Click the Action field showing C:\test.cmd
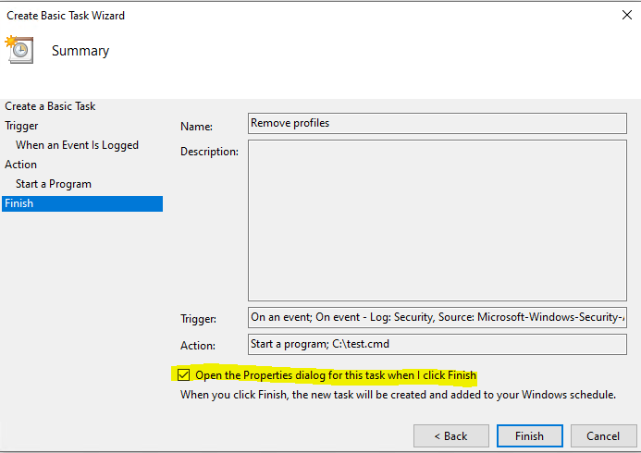Image resolution: width=641 pixels, height=453 pixels. click(x=437, y=344)
